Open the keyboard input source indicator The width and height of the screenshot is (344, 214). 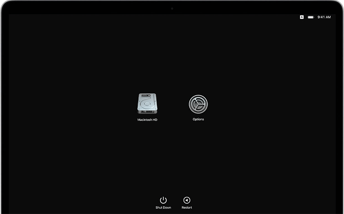[x=302, y=17]
